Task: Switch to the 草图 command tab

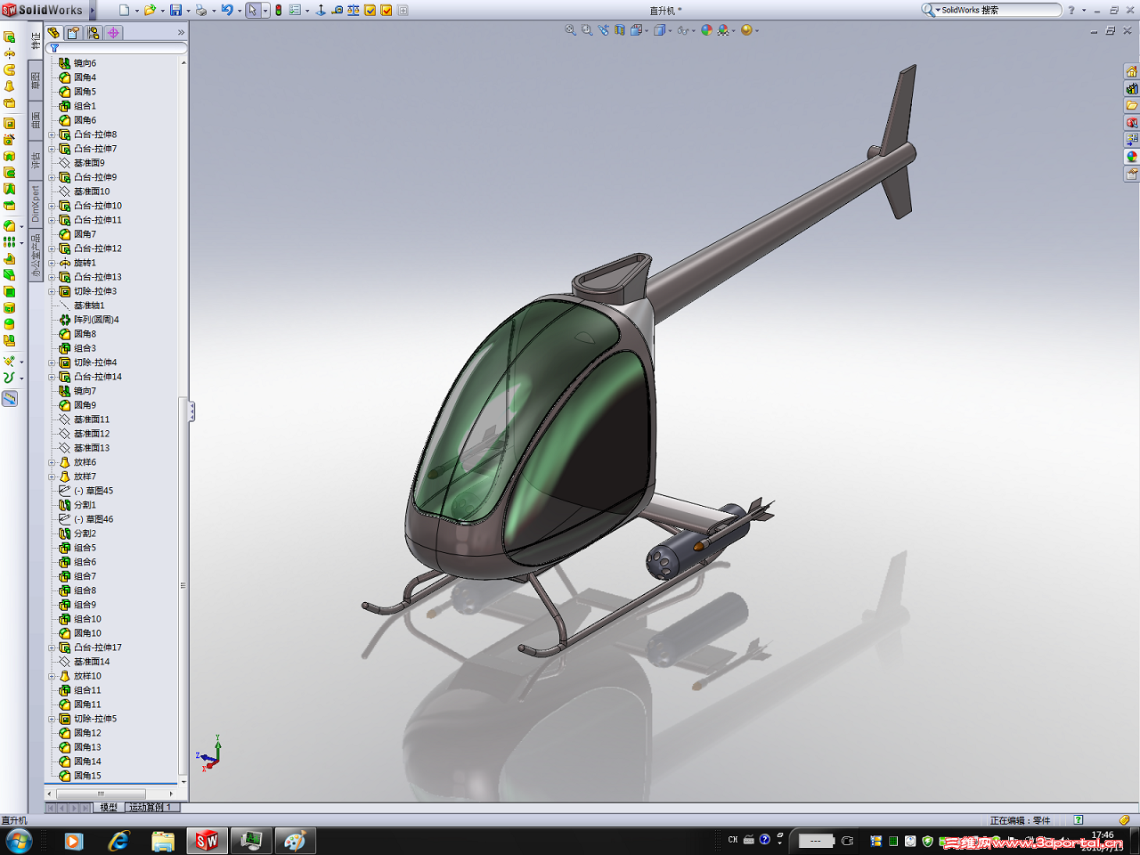Action: [x=36, y=80]
